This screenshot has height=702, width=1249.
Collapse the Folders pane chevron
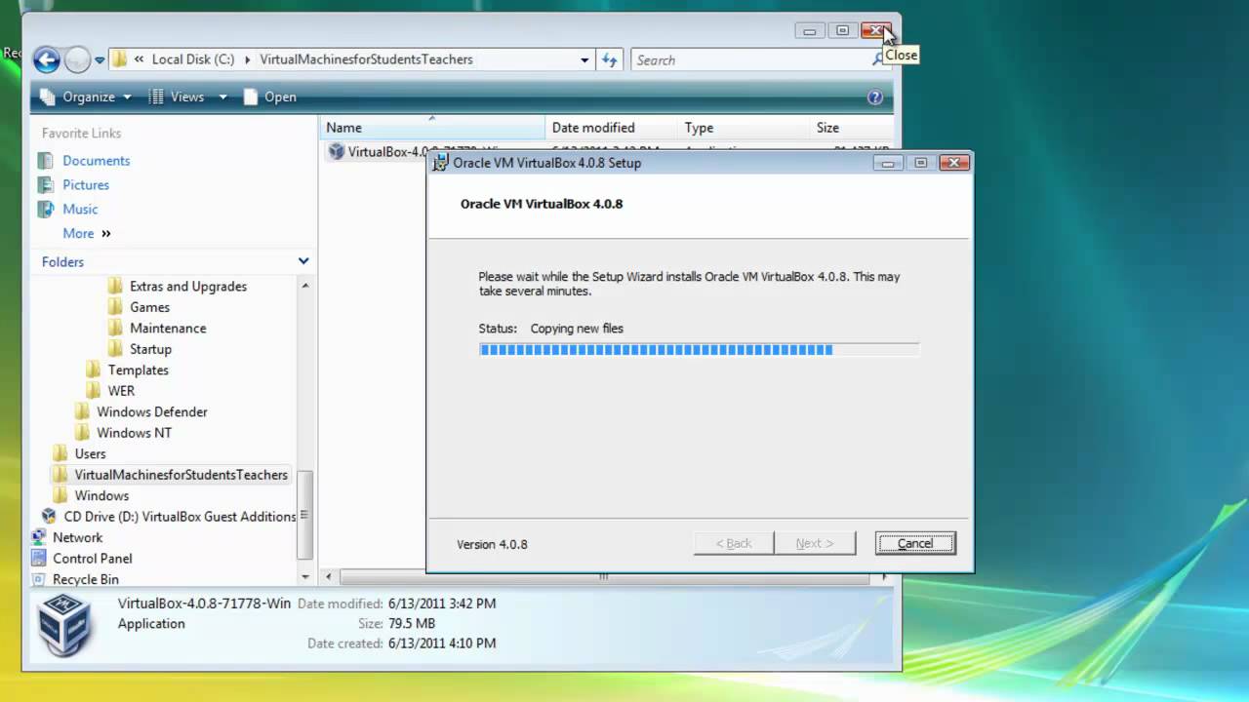pyautogui.click(x=303, y=261)
